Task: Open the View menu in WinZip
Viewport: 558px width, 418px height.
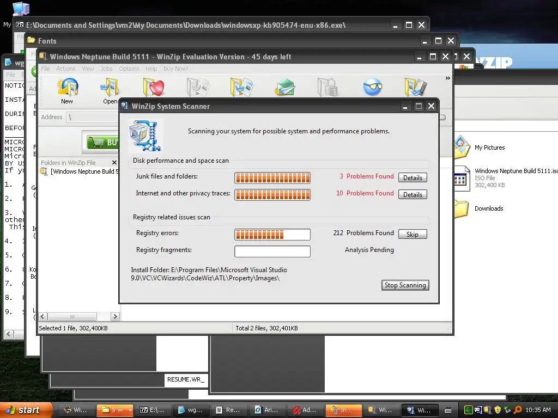Action: tap(88, 69)
